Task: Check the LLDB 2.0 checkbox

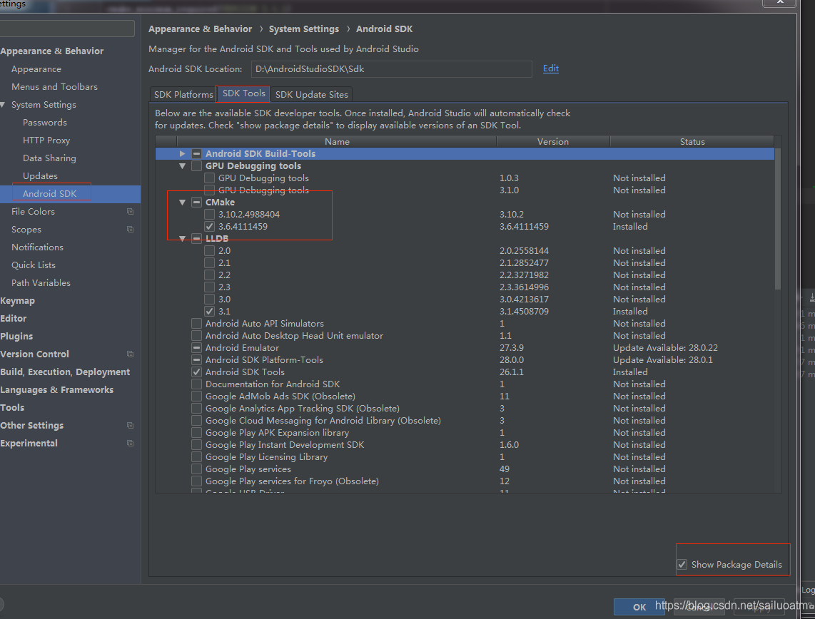Action: pyautogui.click(x=210, y=251)
